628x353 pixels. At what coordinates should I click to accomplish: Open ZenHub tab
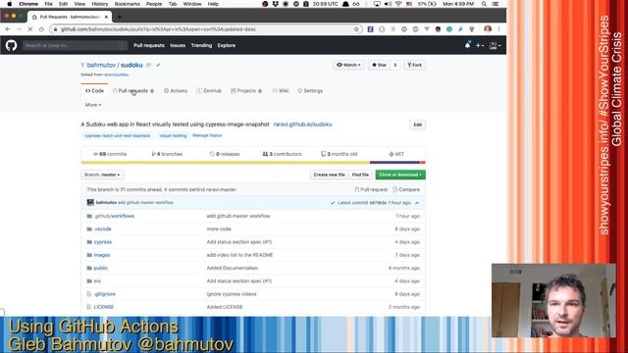[209, 91]
